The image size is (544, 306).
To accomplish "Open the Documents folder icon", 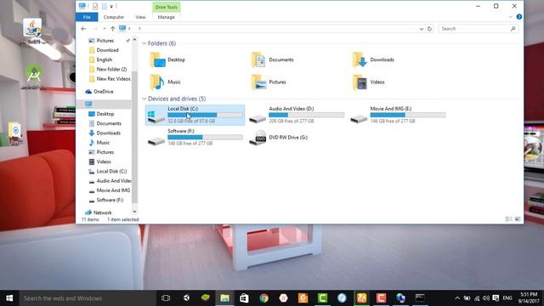I will pos(258,59).
